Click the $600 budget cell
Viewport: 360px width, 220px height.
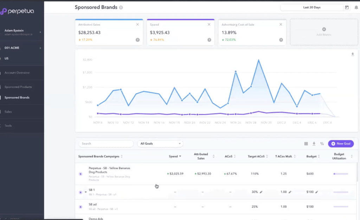(x=310, y=174)
